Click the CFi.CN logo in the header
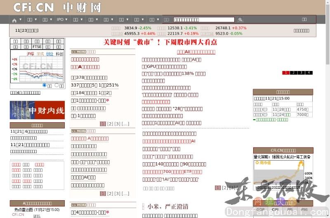This screenshot has height=218, width=330. [33, 7]
